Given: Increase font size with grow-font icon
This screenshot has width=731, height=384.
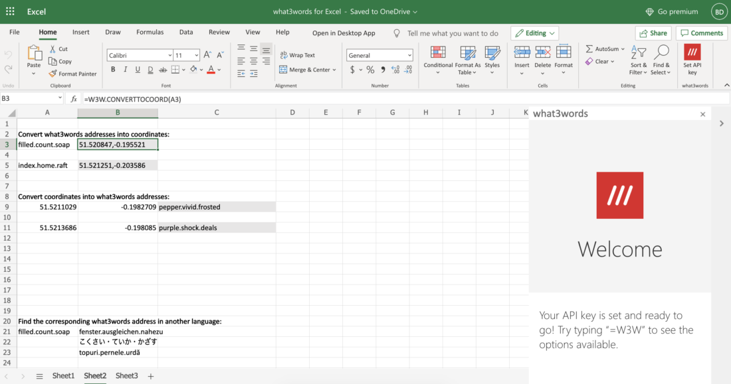Looking at the screenshot, I should tap(207, 55).
